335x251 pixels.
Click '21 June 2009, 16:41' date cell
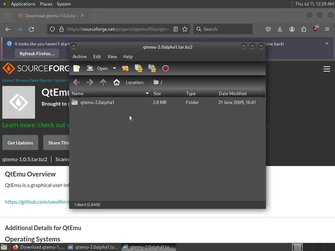click(237, 102)
